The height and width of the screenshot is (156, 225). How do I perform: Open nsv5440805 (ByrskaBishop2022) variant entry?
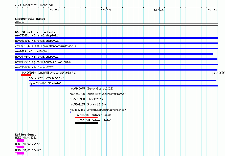[x=37, y=57]
